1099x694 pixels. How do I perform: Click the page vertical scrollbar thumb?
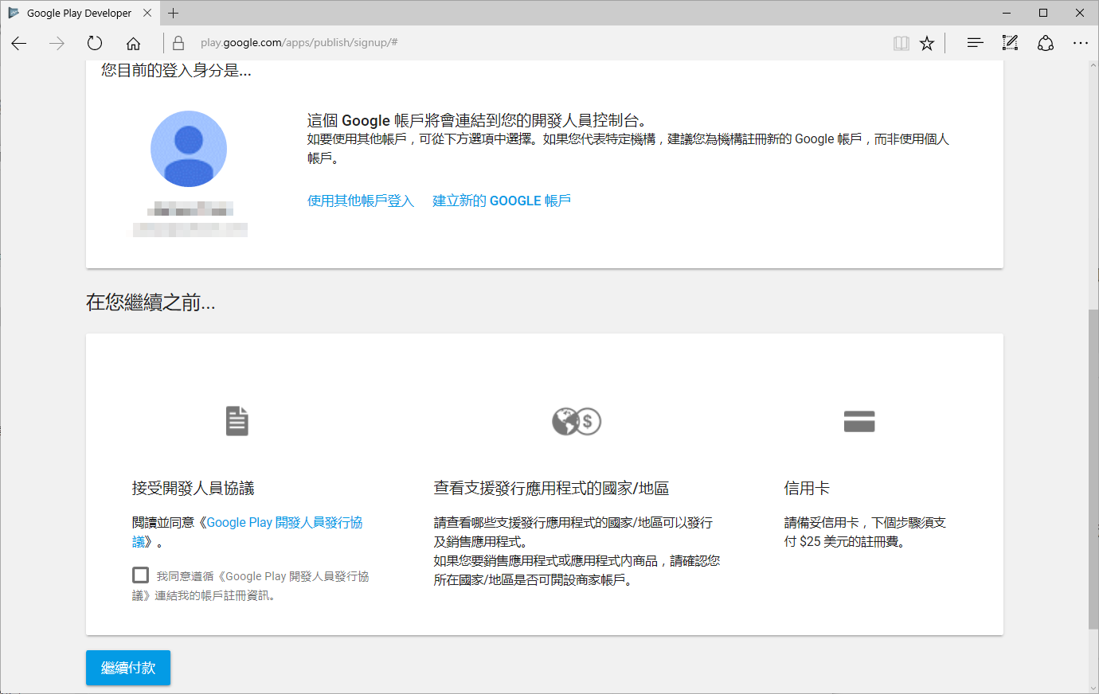[1093, 469]
